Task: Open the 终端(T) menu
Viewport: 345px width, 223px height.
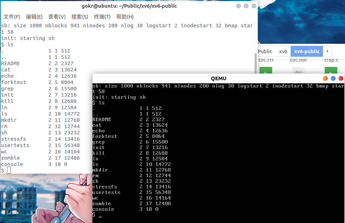Action: point(102,17)
